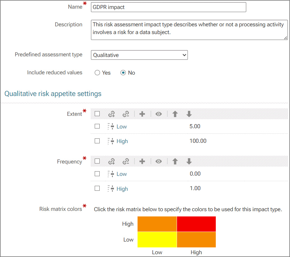Click the link icon in Frequency toolbar
The height and width of the screenshot is (257, 290).
click(111, 161)
